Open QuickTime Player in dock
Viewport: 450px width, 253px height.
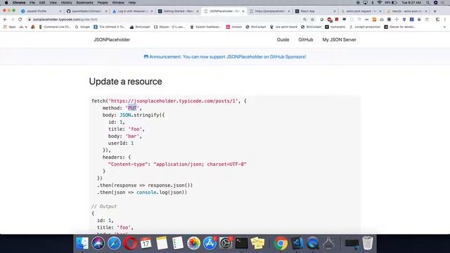(x=312, y=243)
